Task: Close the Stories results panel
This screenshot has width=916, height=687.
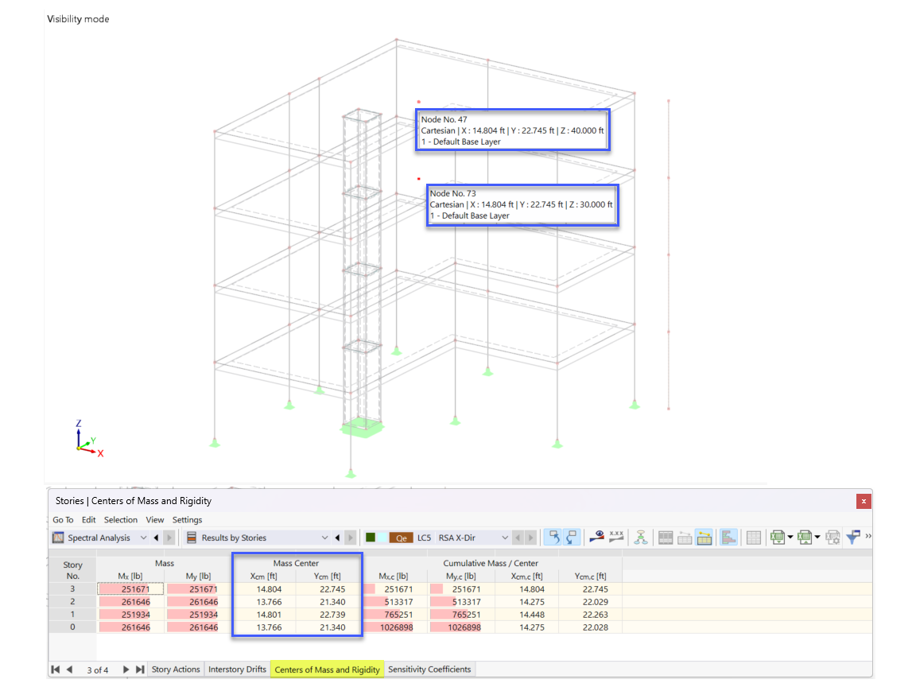Action: point(864,501)
